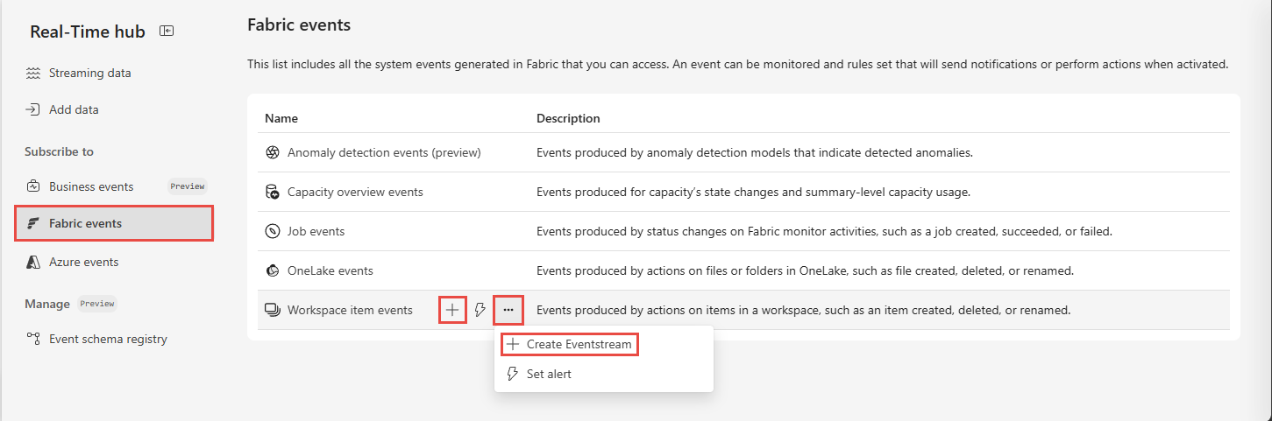
Task: Open Capacity overview events
Action: [x=355, y=192]
